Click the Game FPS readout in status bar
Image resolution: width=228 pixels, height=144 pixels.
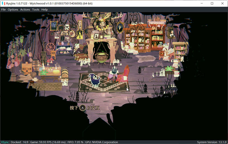48,142
